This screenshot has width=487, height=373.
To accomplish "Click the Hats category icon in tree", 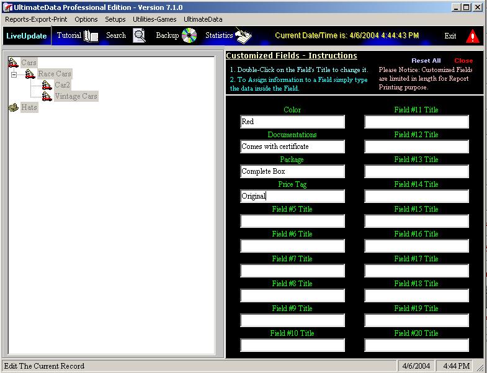I will point(13,107).
